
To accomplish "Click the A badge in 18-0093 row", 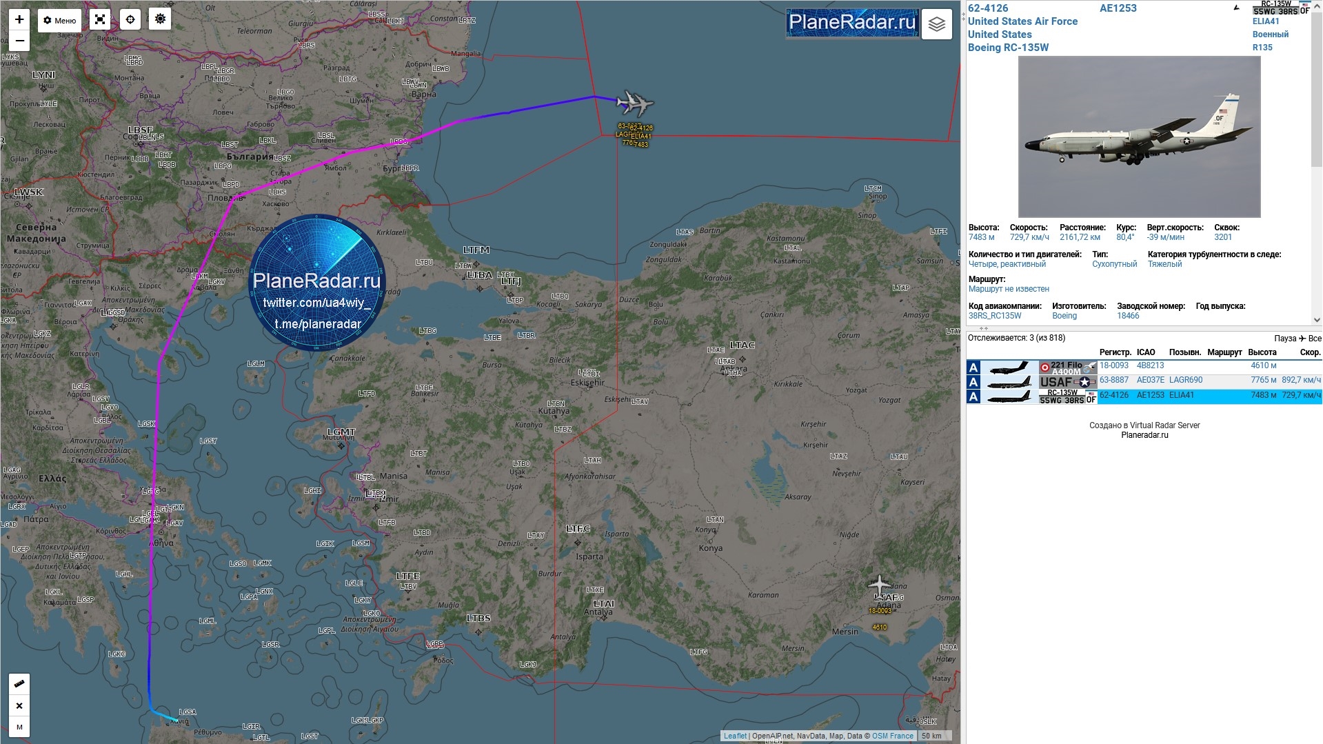I will coord(973,368).
